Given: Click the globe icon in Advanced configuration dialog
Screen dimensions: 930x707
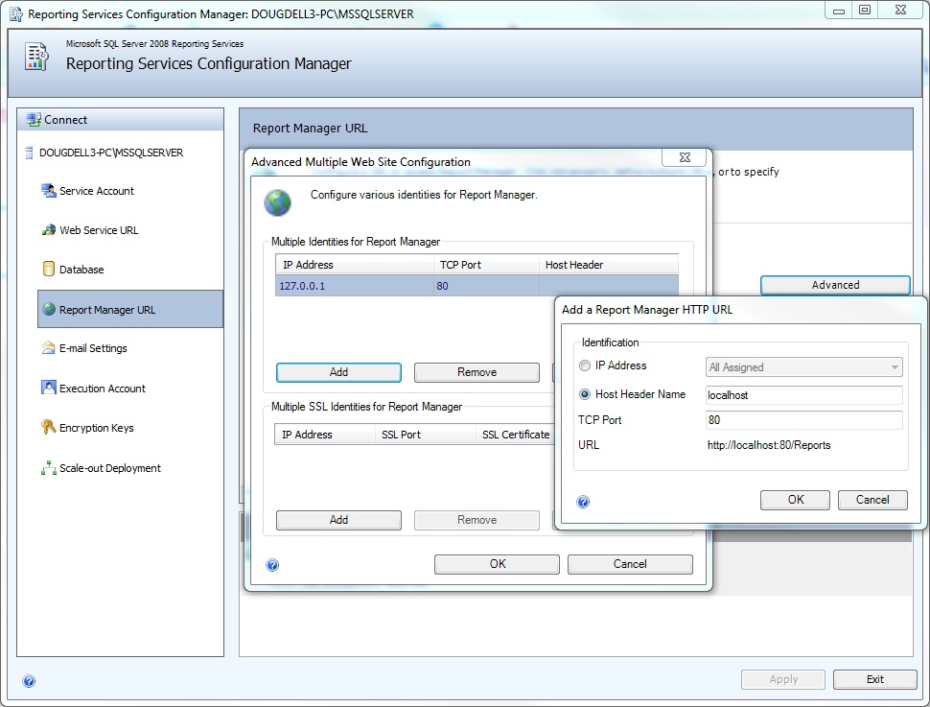Looking at the screenshot, I should [x=278, y=202].
